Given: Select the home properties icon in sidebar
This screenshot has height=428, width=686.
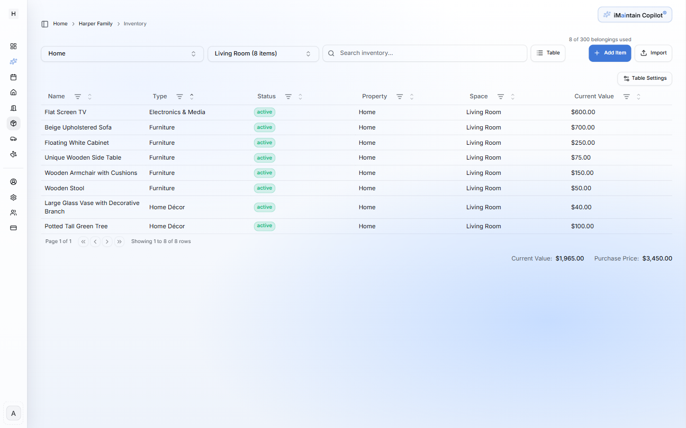Looking at the screenshot, I should click(13, 92).
